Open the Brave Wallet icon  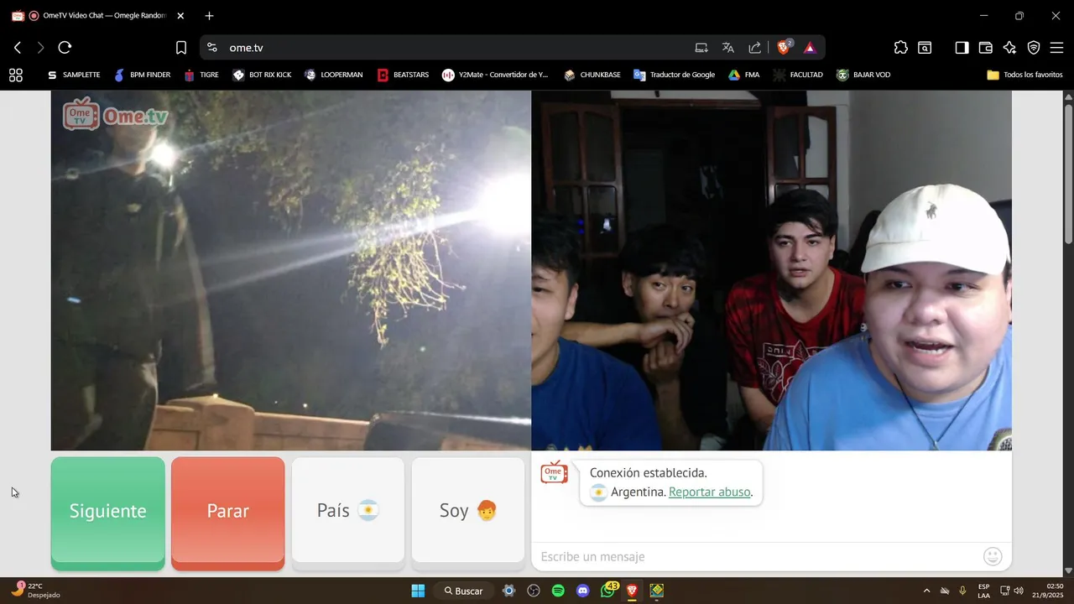coord(986,48)
